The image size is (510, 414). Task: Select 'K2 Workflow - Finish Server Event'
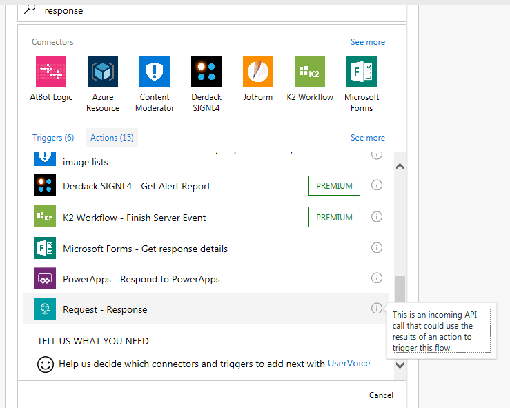135,218
